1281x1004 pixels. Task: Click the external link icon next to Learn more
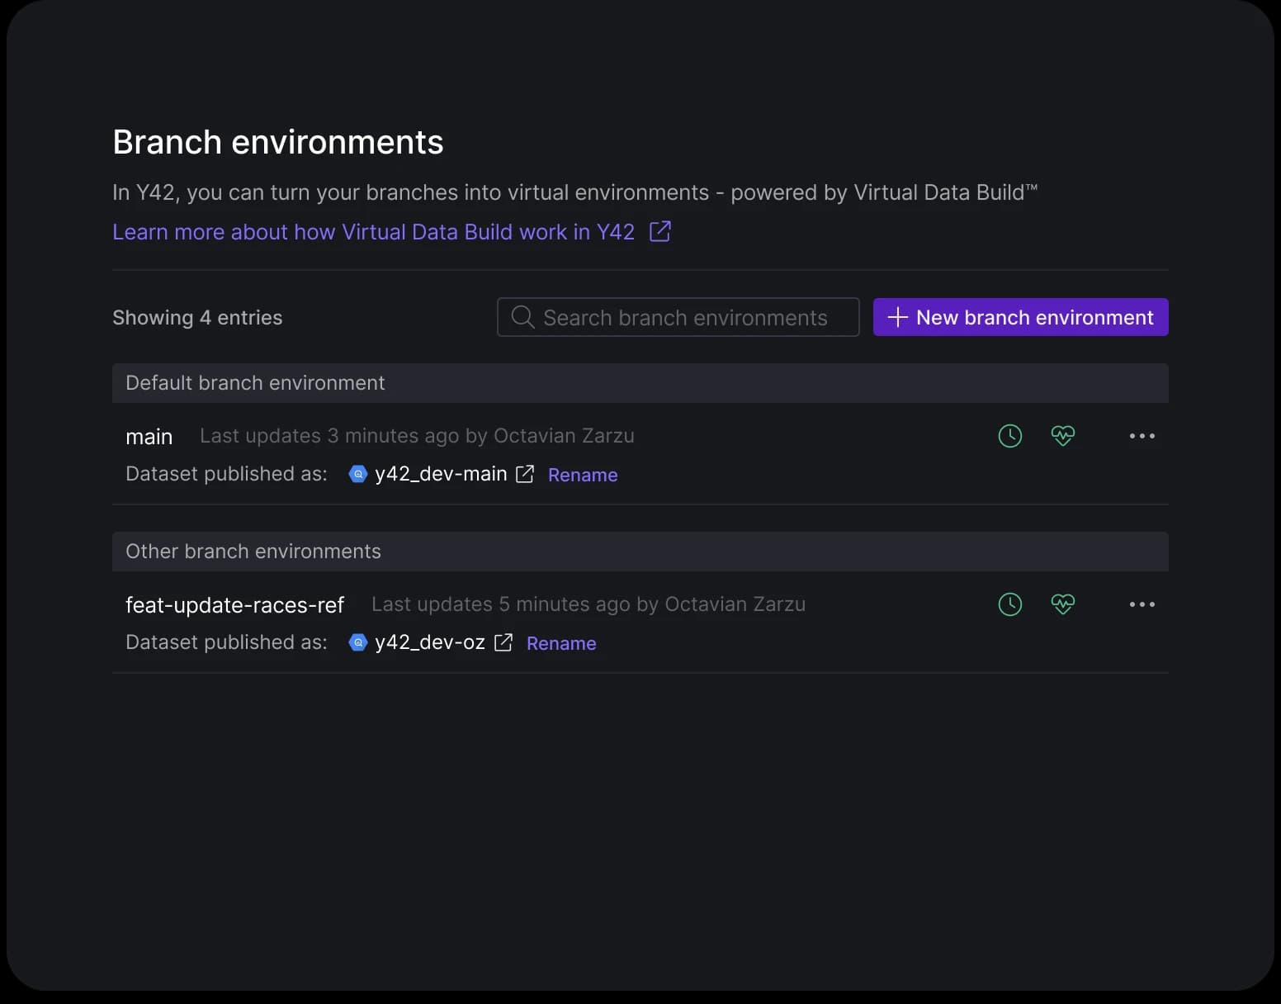pos(659,231)
